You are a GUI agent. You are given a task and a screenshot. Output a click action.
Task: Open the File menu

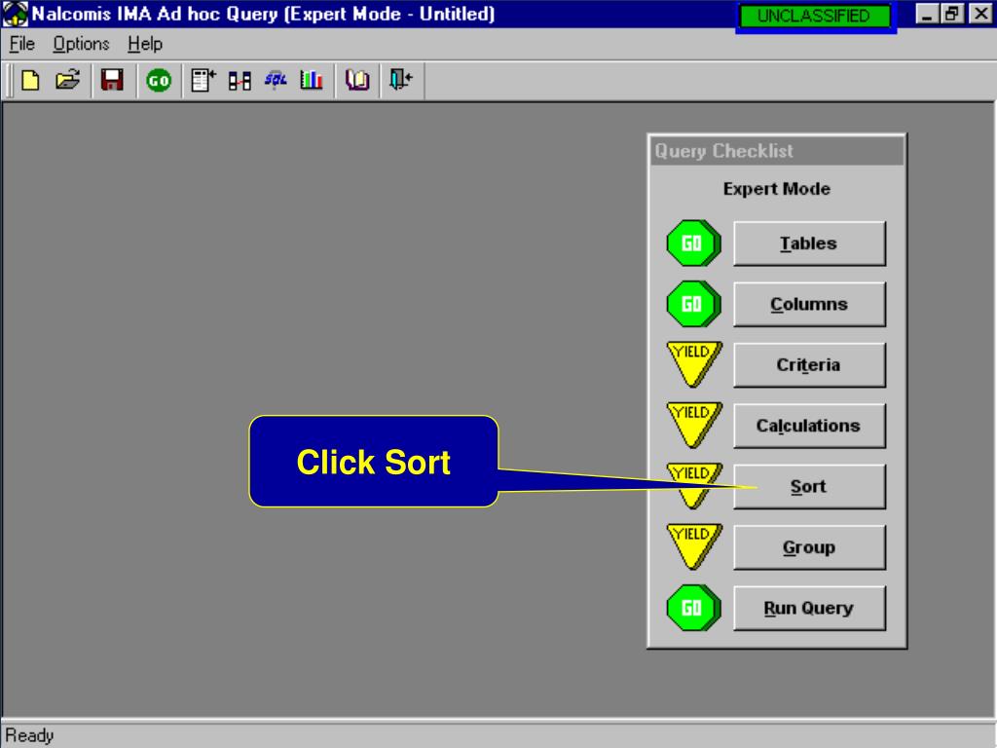pyautogui.click(x=21, y=44)
